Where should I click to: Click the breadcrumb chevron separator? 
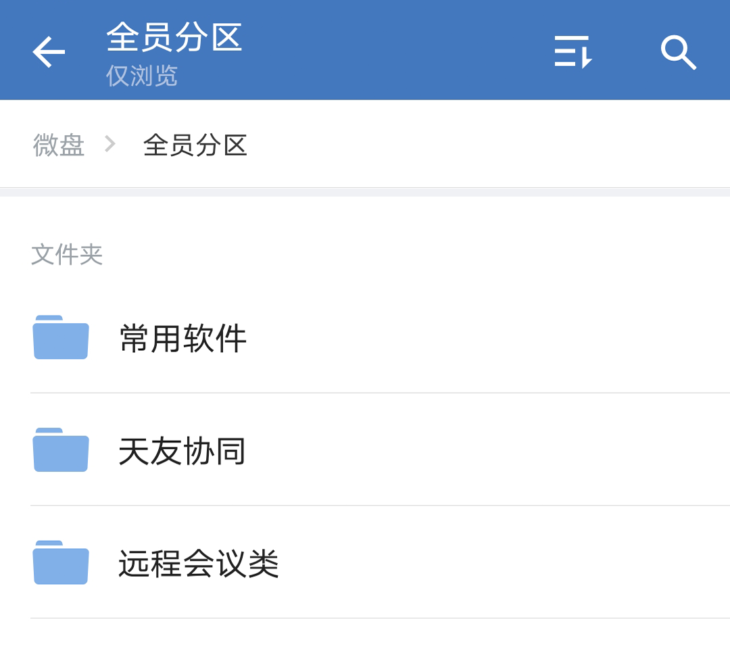point(110,144)
